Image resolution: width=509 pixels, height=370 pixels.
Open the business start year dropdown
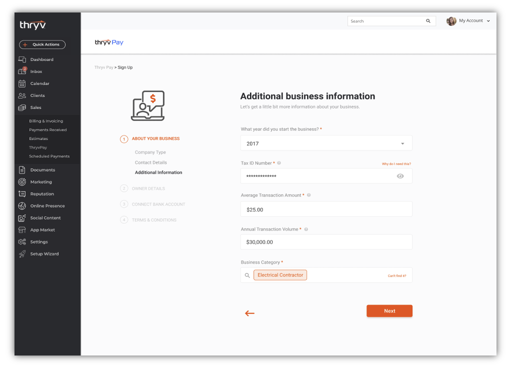click(326, 143)
